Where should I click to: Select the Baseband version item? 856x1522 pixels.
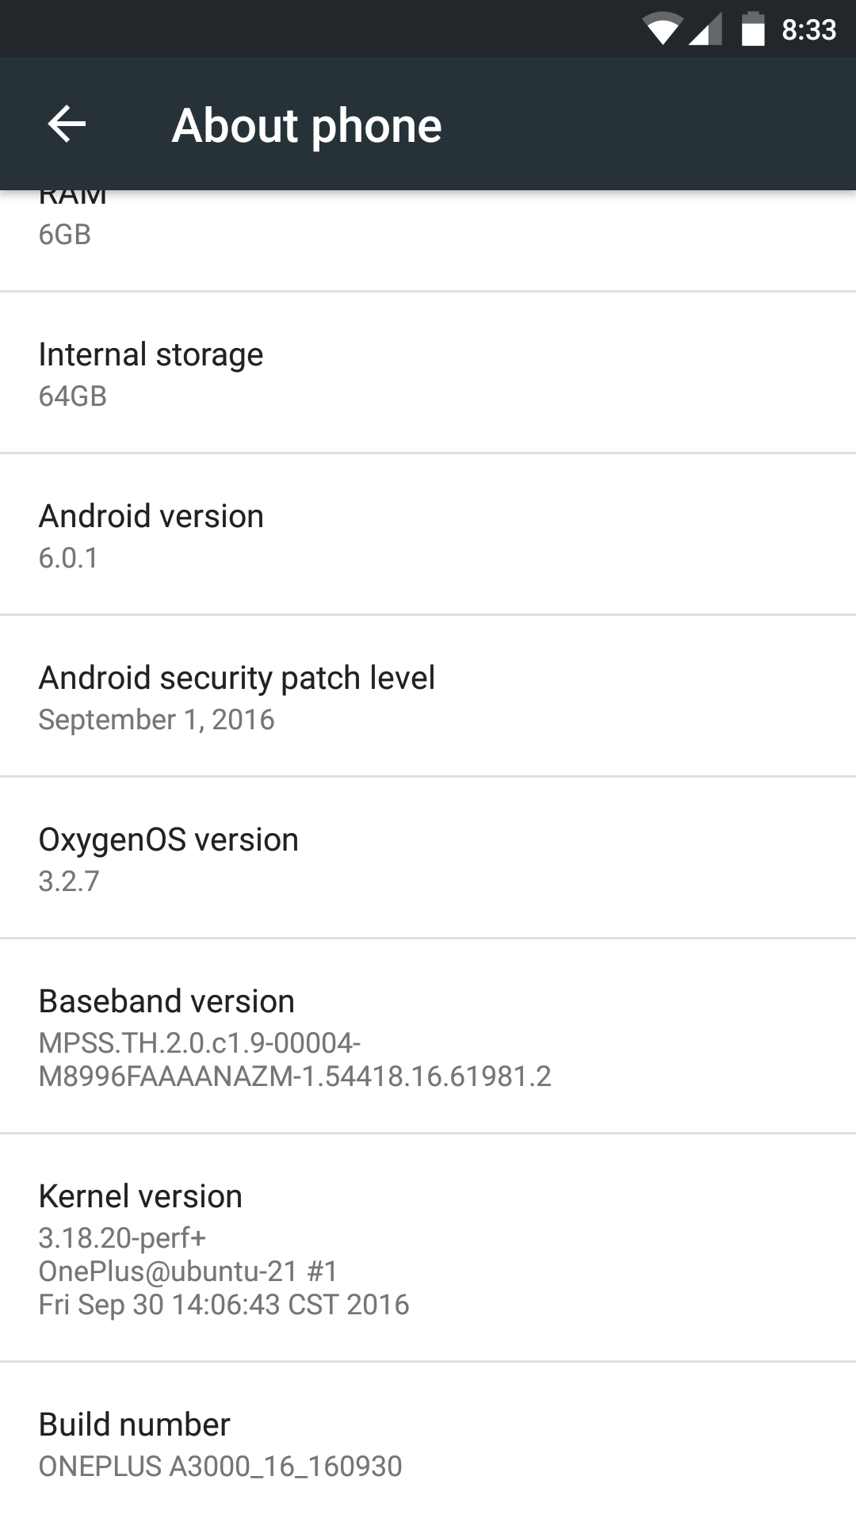tap(428, 1036)
